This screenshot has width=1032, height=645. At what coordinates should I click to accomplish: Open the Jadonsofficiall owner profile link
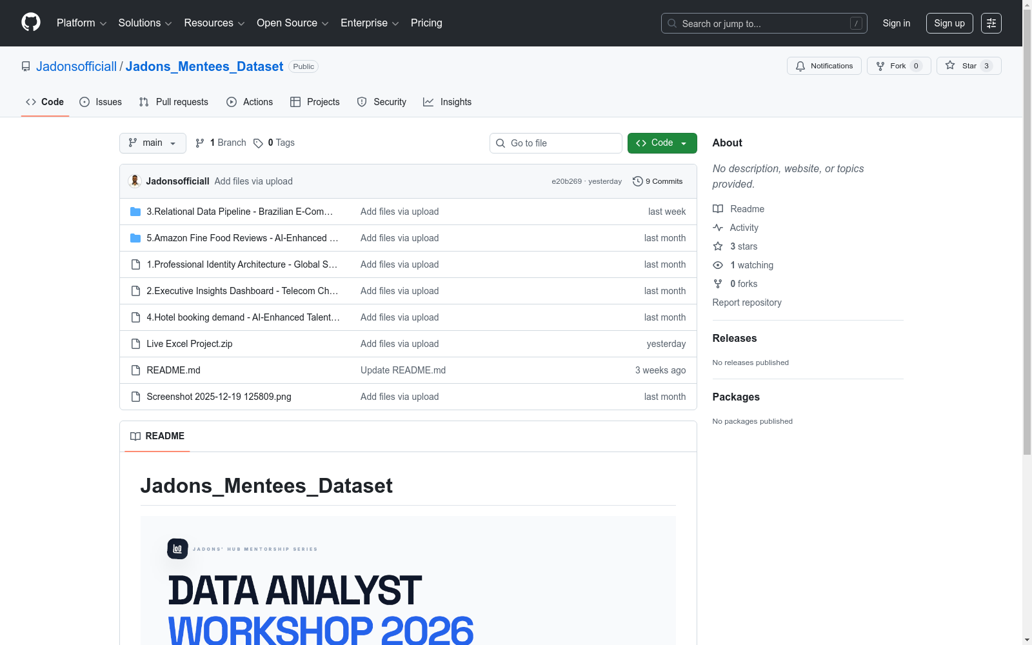click(76, 66)
